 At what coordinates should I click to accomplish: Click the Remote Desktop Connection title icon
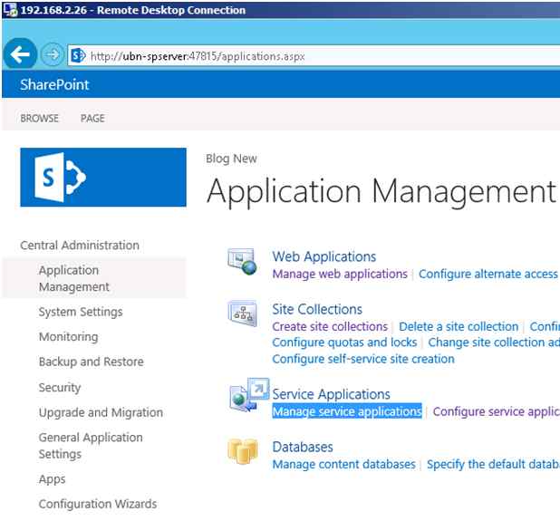point(10,10)
